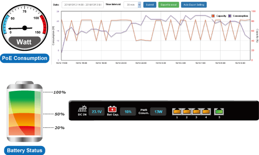
Task: Toggle Consumption series in chart legend
Action: point(238,16)
